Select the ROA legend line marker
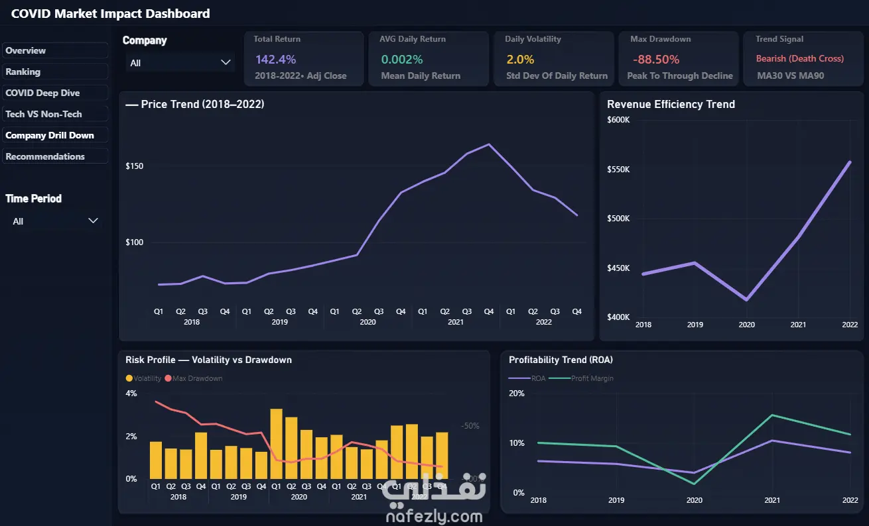This screenshot has width=869, height=526. 519,378
